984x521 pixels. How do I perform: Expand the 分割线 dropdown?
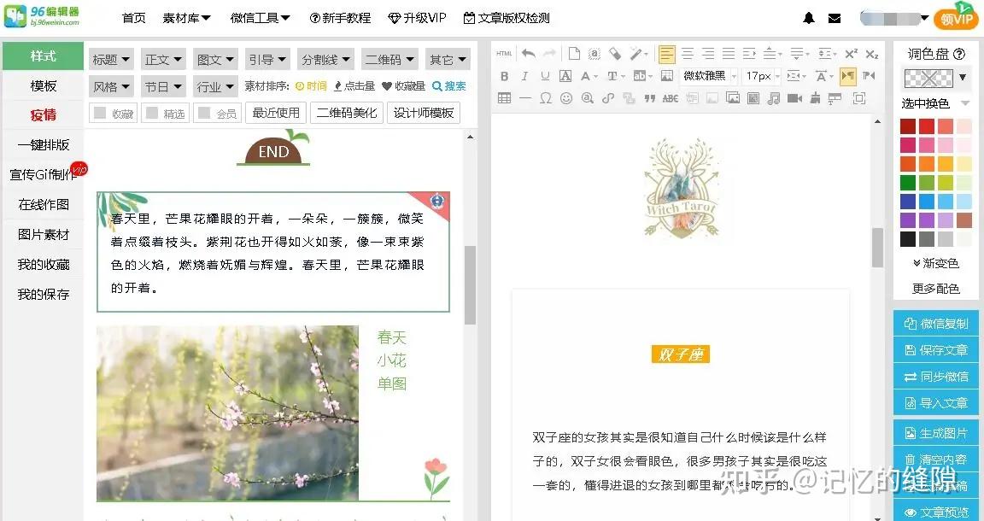(325, 60)
